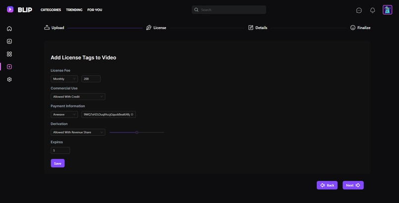Go to the License step
The width and height of the screenshot is (399, 203).
pyautogui.click(x=156, y=28)
